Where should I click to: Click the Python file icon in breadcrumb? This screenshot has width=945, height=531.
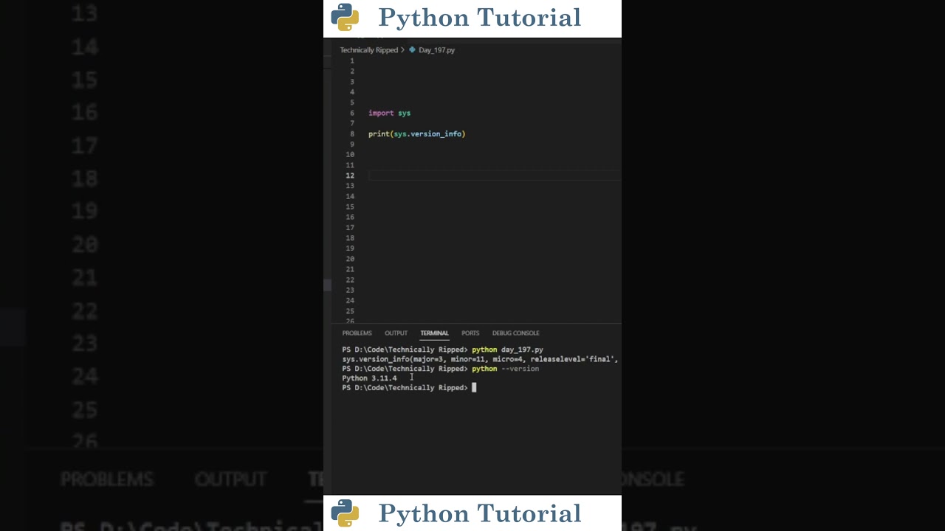tap(412, 50)
